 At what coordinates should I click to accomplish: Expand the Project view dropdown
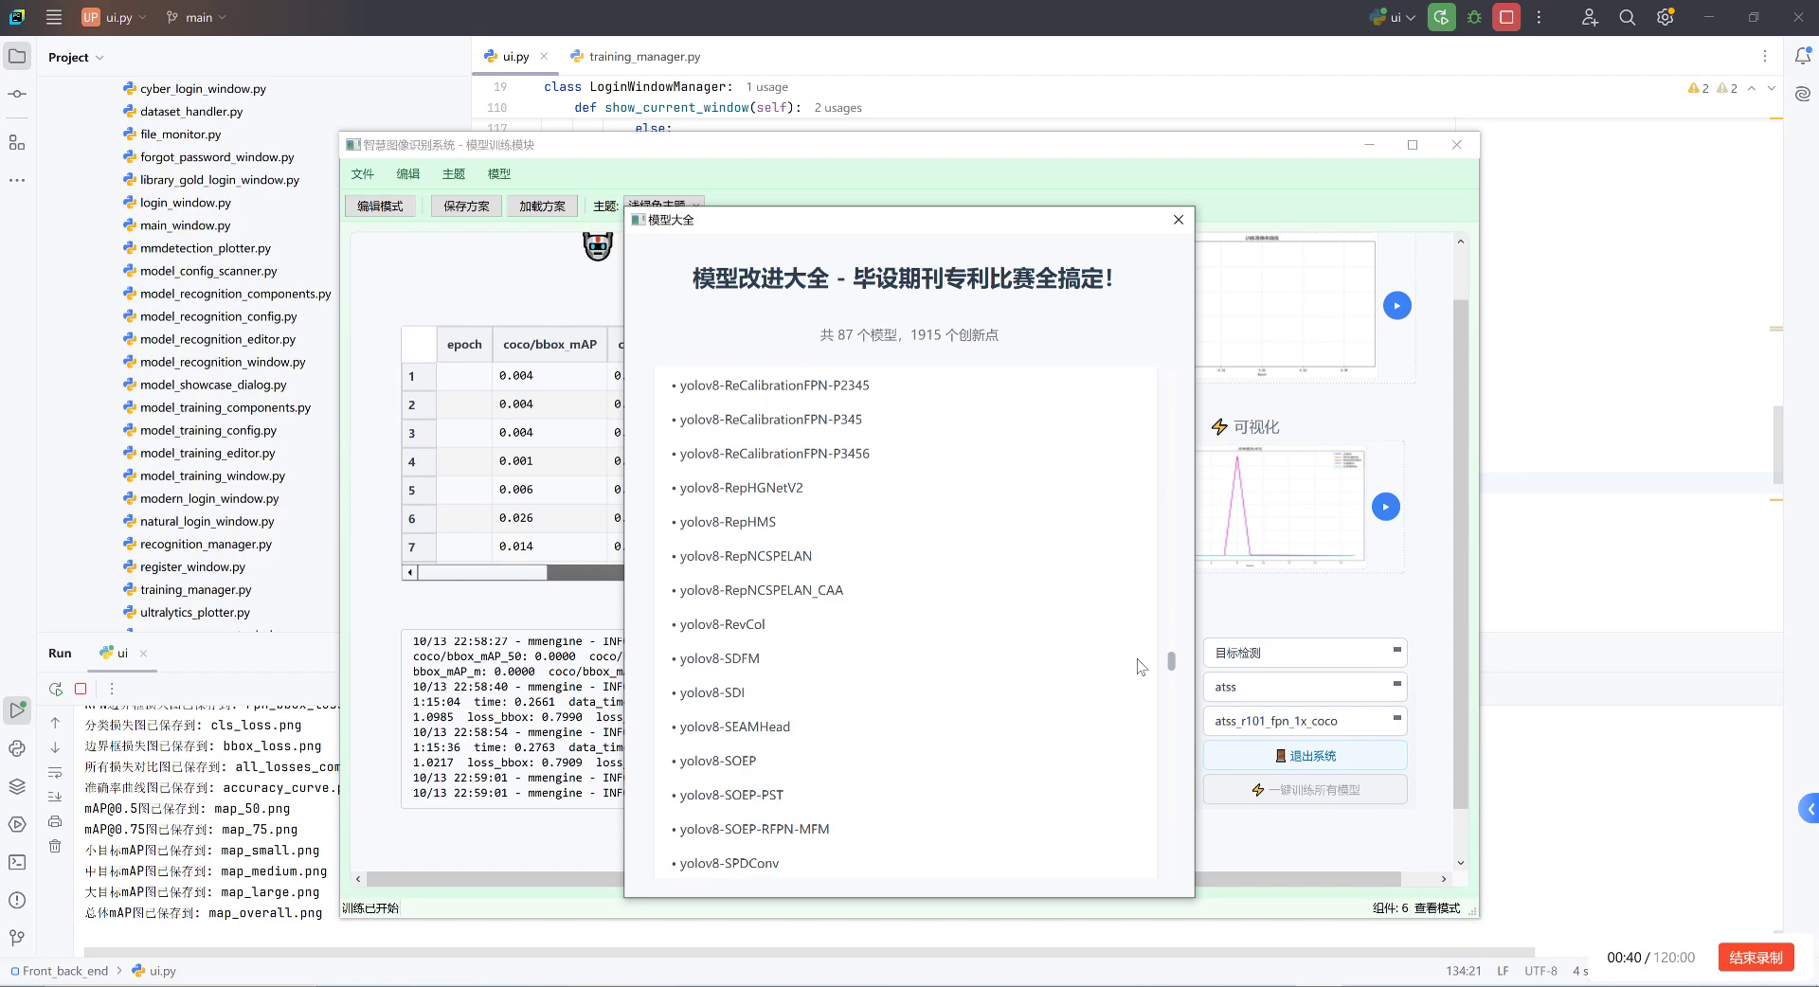coord(76,57)
